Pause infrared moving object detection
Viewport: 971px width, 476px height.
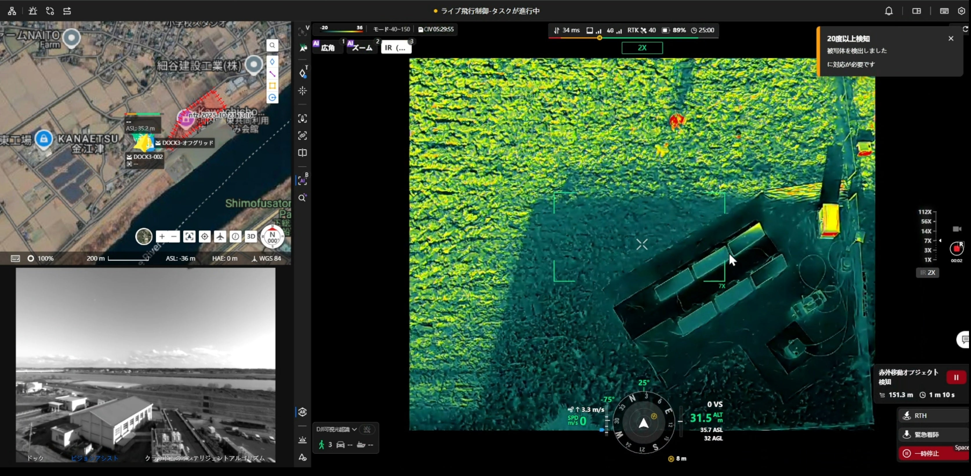[956, 378]
